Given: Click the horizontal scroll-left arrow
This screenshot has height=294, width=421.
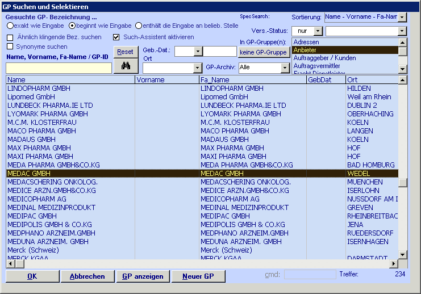Looking at the screenshot, I should pos(10,264).
